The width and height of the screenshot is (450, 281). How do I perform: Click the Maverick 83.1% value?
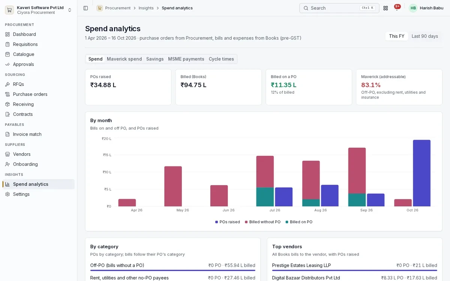[371, 85]
